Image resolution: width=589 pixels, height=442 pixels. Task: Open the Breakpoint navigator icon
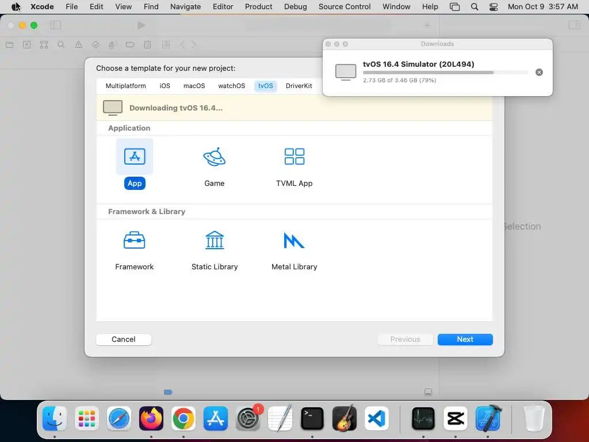tap(130, 45)
